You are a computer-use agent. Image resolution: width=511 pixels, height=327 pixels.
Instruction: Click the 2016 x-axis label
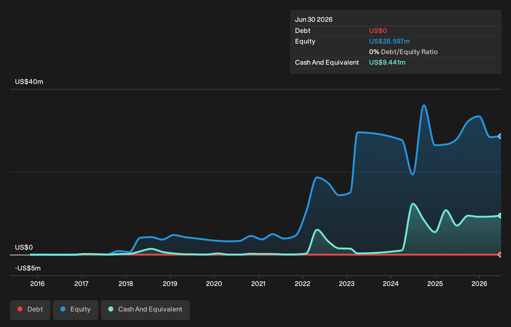pos(37,283)
